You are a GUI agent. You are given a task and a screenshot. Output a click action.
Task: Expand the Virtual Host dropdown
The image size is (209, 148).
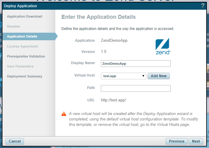point(123,76)
